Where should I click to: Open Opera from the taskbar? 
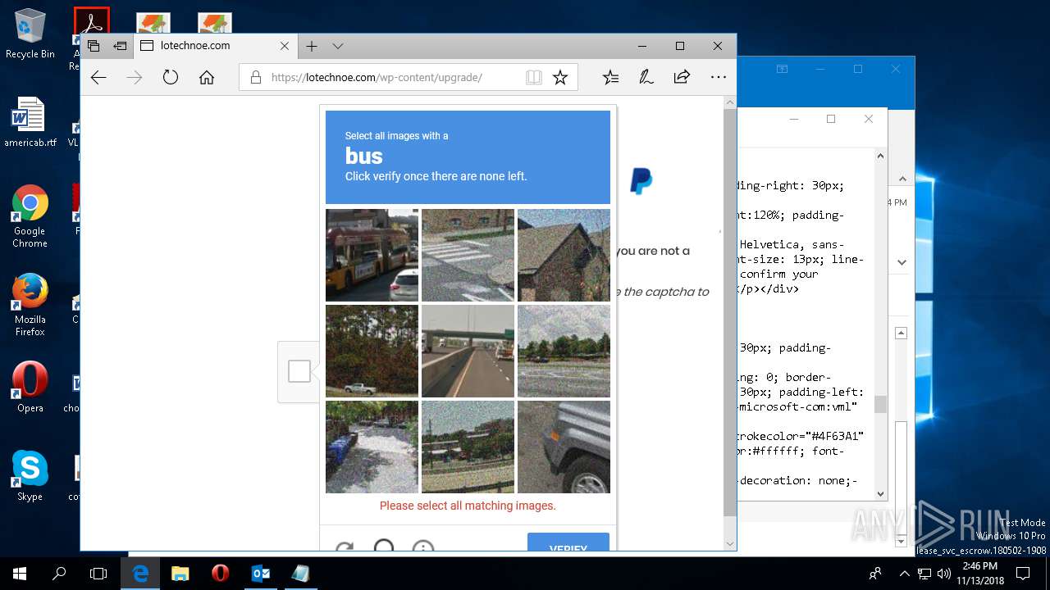tap(220, 574)
